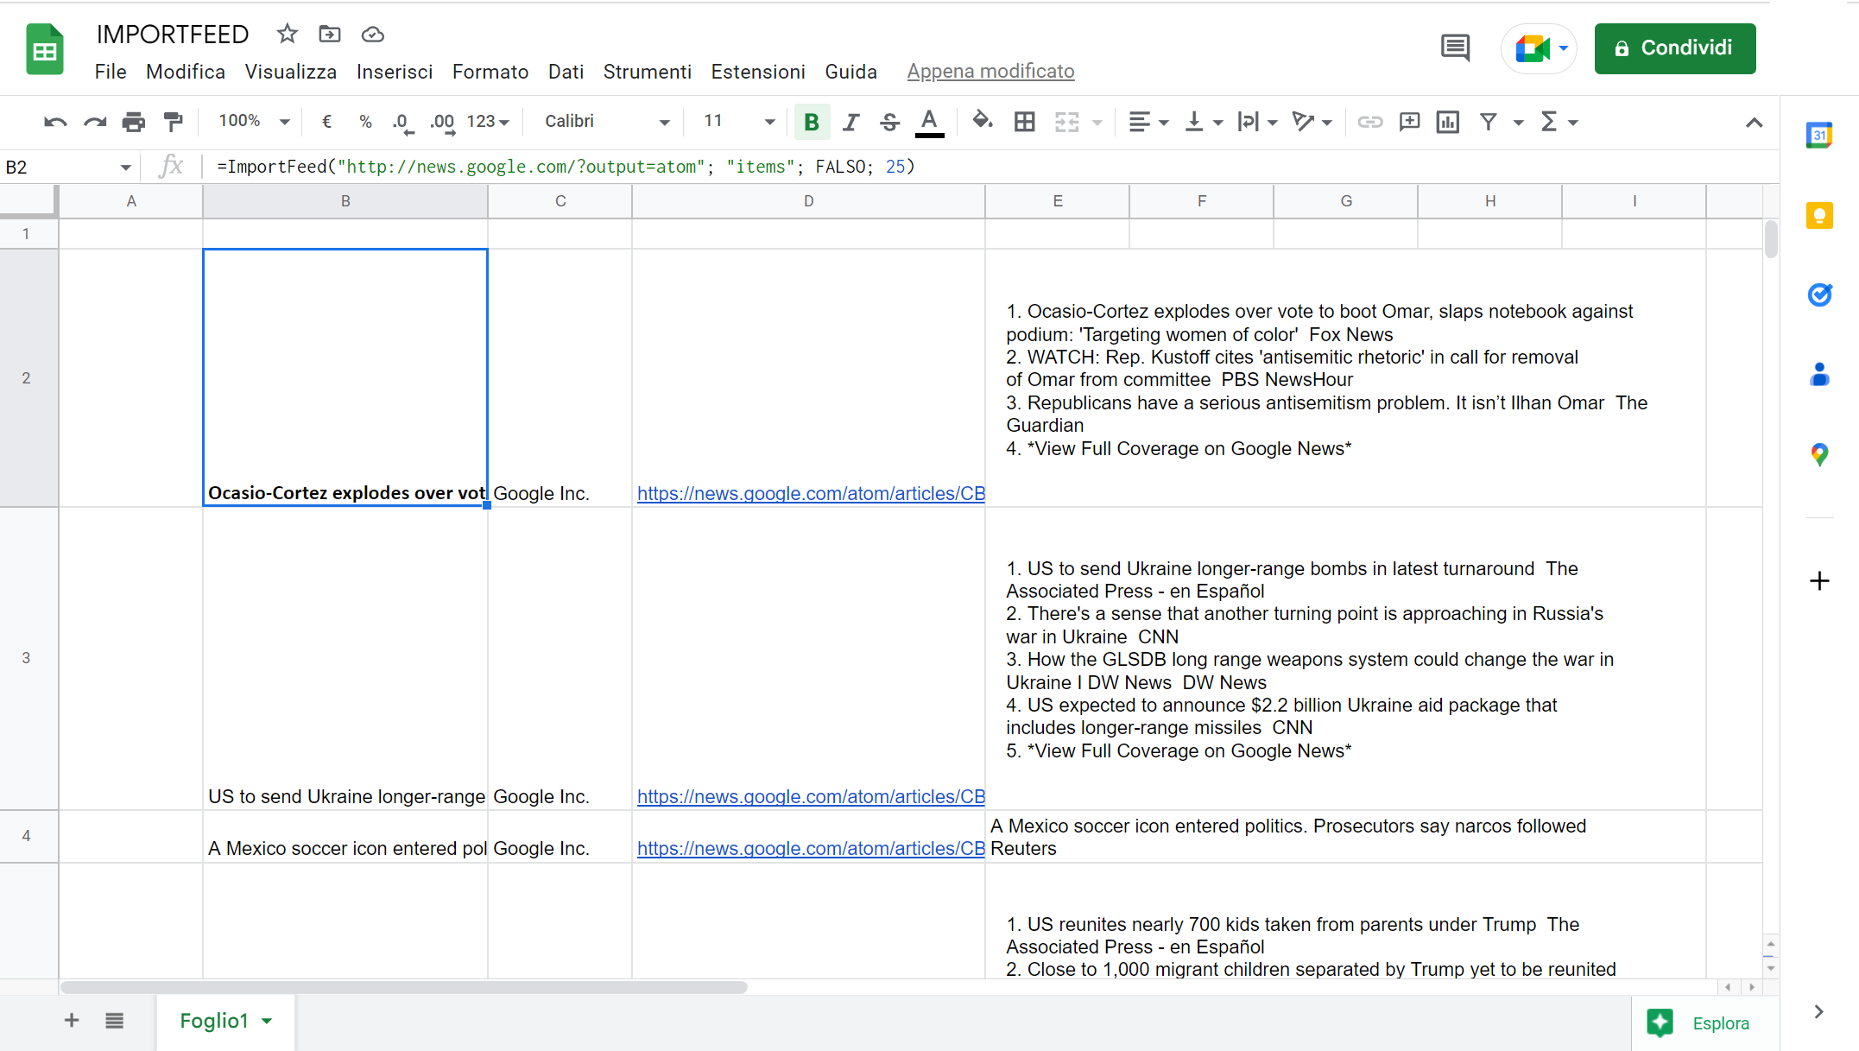This screenshot has width=1859, height=1051.
Task: Toggle italic formatting
Action: [x=850, y=122]
